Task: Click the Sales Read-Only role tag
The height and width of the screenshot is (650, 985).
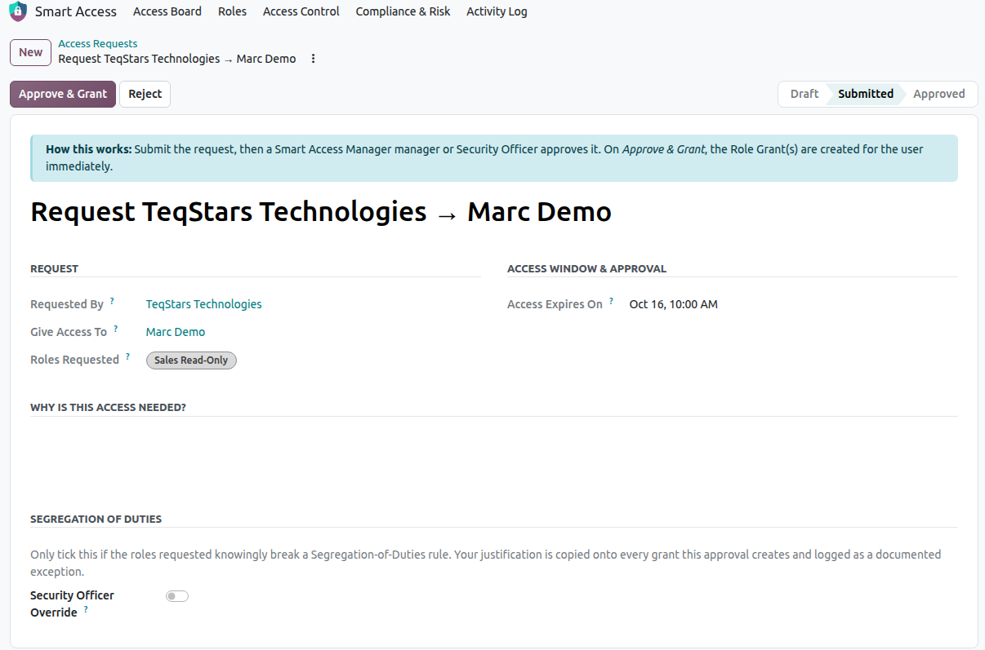Action: coord(191,360)
